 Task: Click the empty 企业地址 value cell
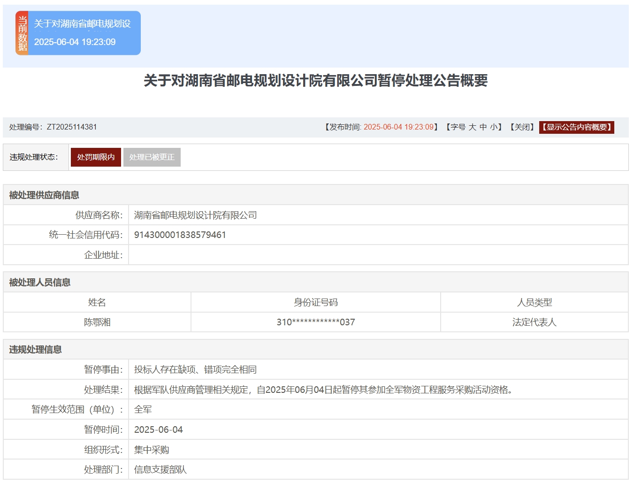[378, 255]
